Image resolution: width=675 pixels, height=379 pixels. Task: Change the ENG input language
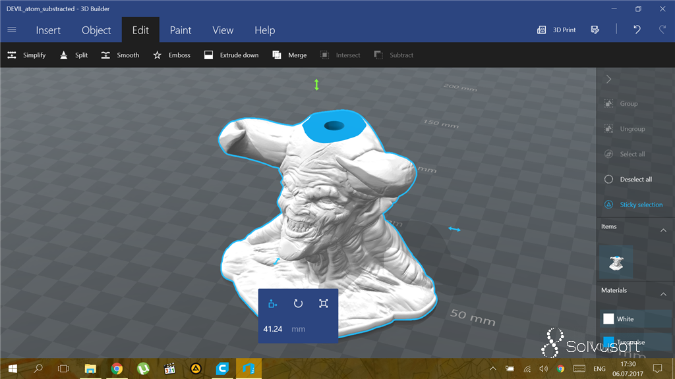[599, 368]
